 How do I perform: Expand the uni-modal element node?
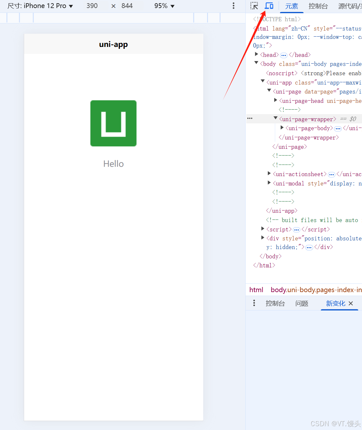click(x=269, y=183)
